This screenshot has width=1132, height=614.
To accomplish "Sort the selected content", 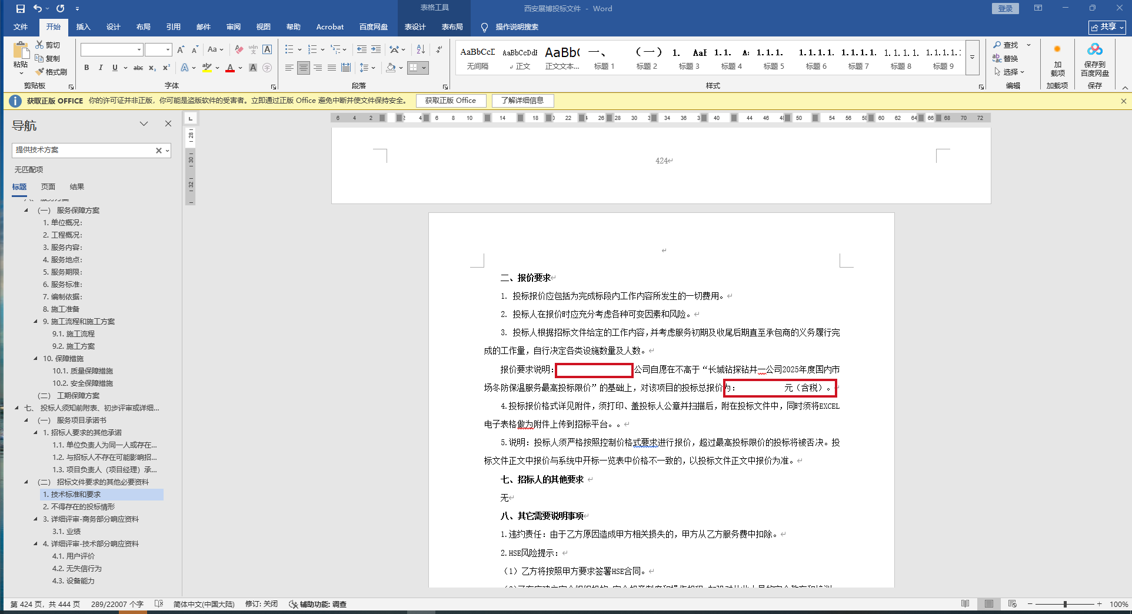I will coord(421,50).
